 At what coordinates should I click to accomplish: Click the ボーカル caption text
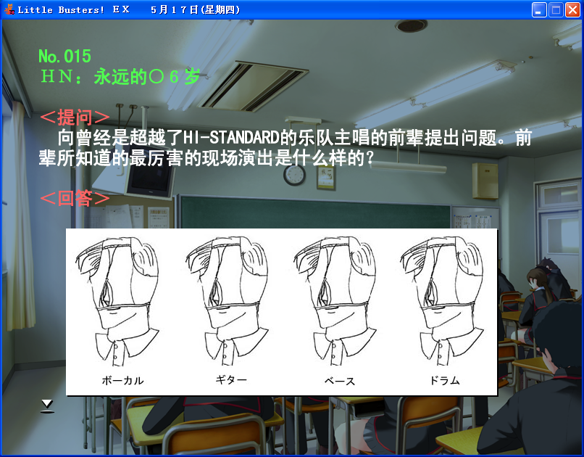123,381
